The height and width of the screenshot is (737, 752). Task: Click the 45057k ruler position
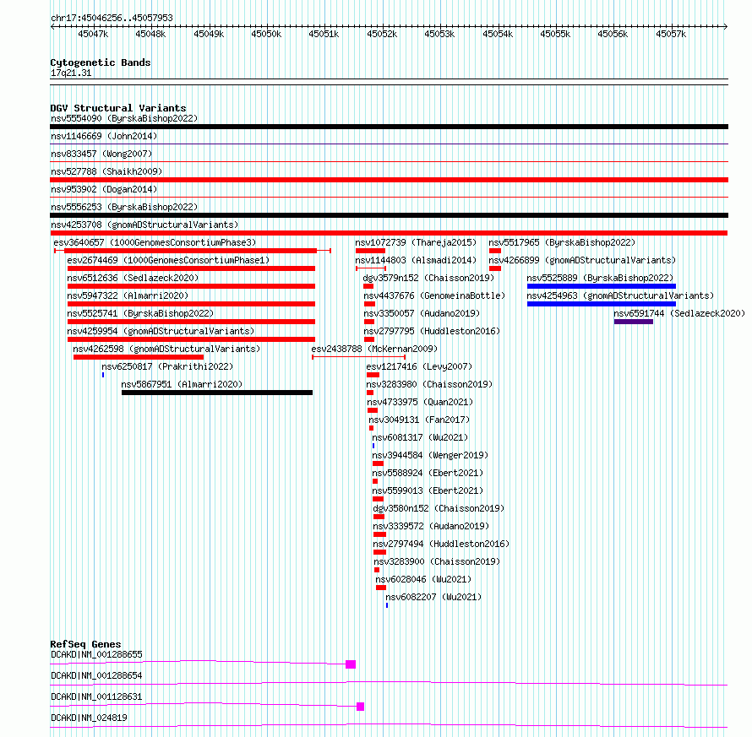pos(671,34)
